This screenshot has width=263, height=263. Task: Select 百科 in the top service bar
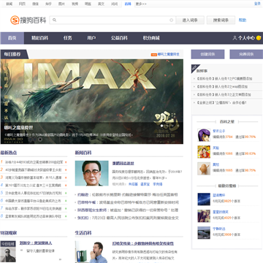[128, 4]
